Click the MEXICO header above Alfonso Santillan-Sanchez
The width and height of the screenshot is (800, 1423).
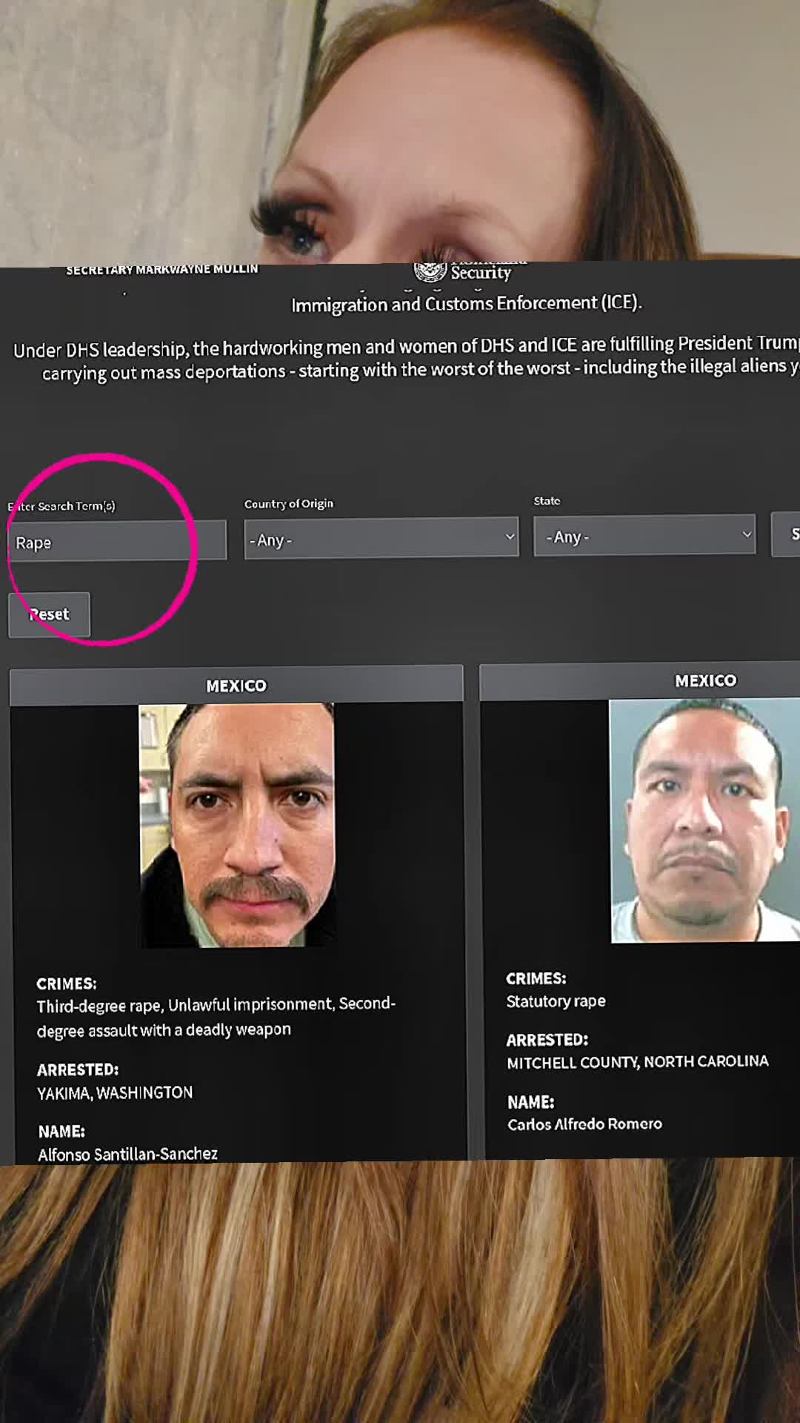point(236,686)
